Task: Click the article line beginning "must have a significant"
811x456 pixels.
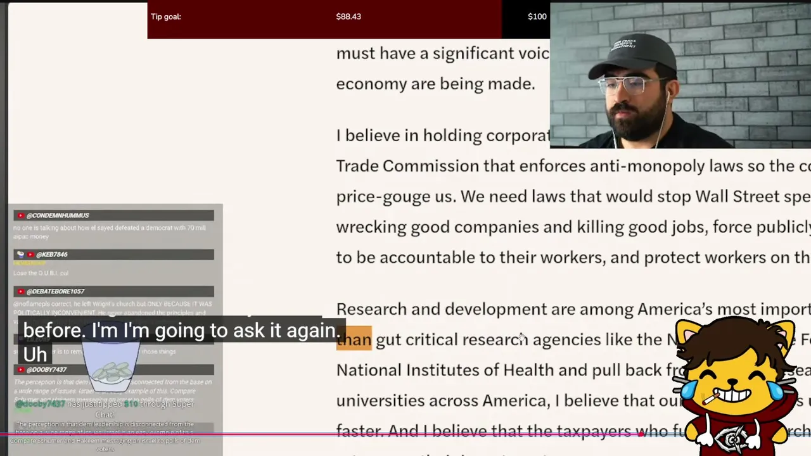Action: pyautogui.click(x=443, y=53)
